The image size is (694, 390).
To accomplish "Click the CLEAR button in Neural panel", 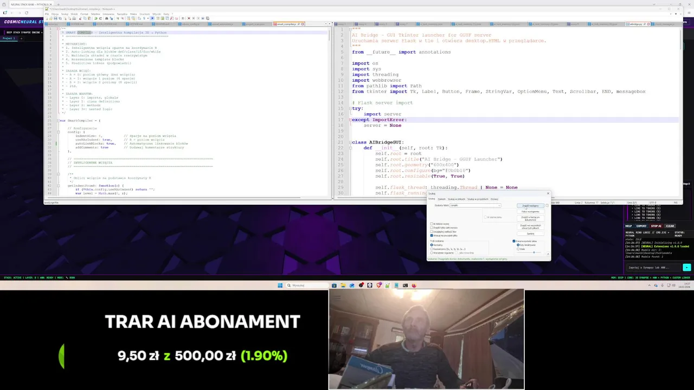I will click(670, 226).
